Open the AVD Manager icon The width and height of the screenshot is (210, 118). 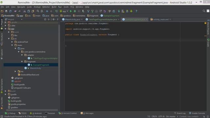[x=123, y=11]
